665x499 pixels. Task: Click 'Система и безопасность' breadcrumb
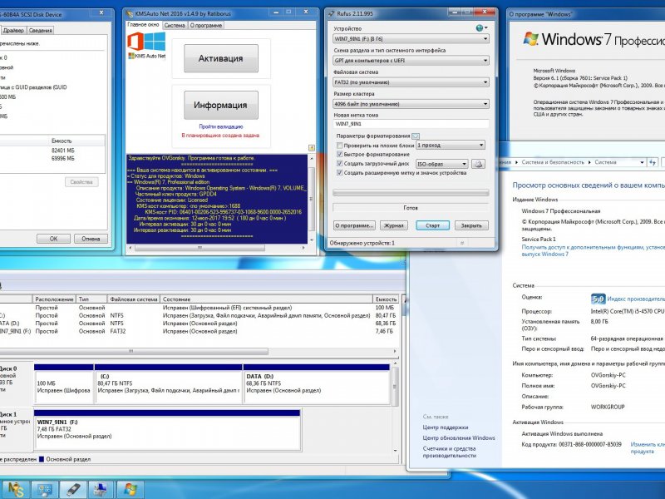(x=553, y=162)
